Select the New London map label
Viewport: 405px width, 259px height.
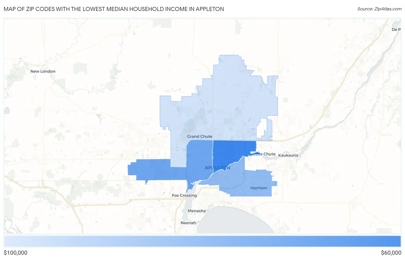pos(43,71)
